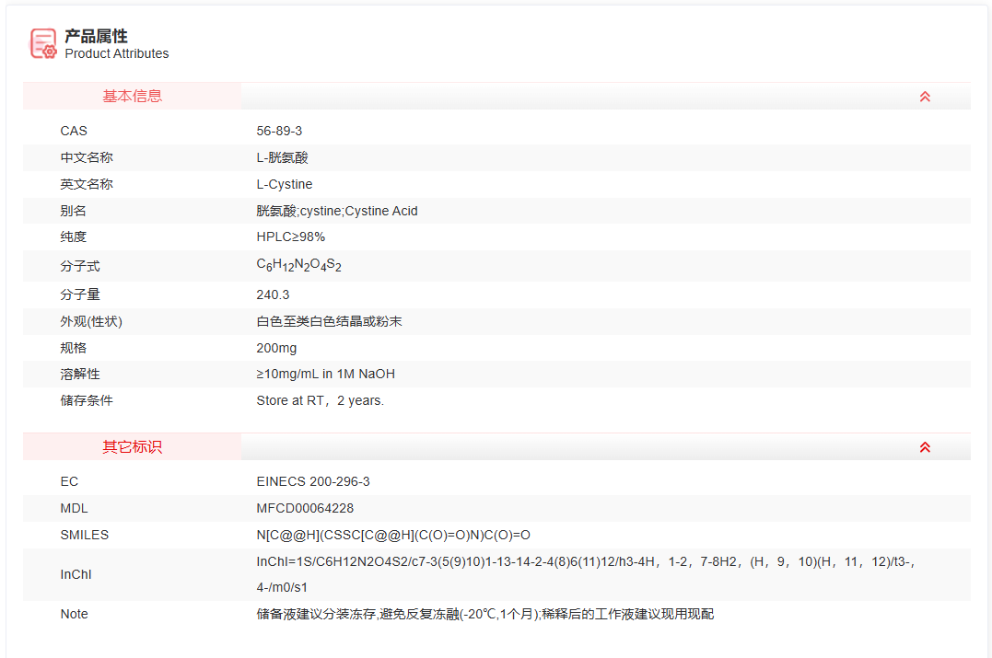Click the 产品属性 red document icon
This screenshot has height=658, width=992.
coord(43,42)
